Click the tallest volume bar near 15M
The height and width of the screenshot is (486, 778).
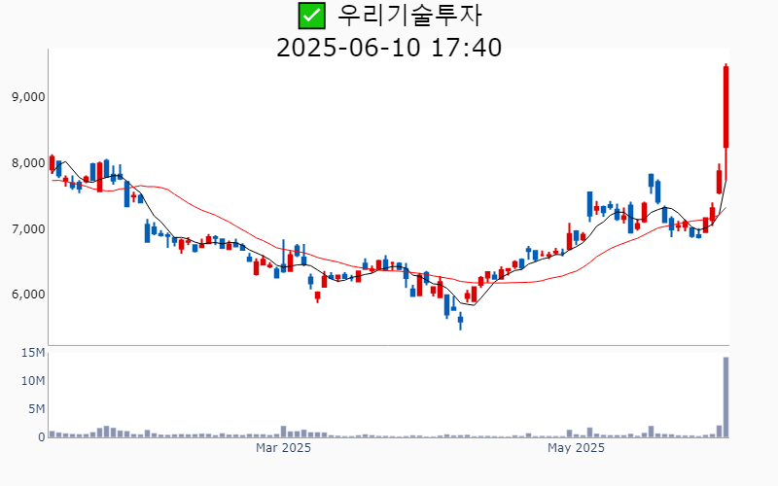(725, 398)
